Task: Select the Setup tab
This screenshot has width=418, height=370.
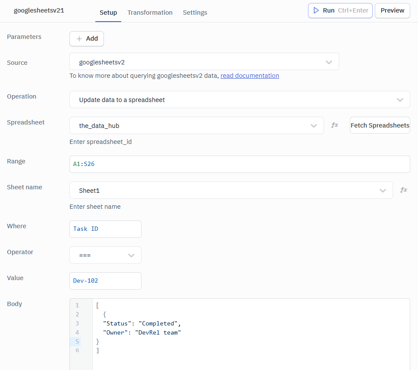Action: point(108,13)
